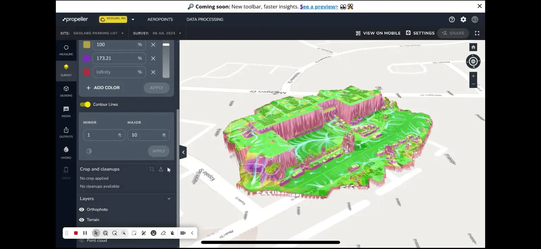The width and height of the screenshot is (541, 249).
Task: Open the Measure tool in sidebar
Action: pyautogui.click(x=66, y=50)
